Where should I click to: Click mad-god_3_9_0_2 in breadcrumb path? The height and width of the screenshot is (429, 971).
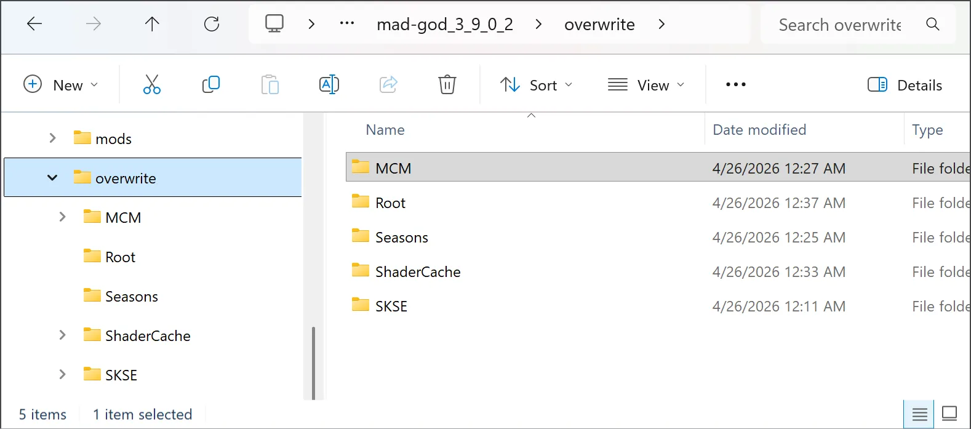tap(444, 25)
